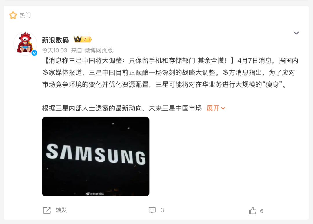
Task: Click the 微博网页版 source link
Action: click(x=99, y=50)
